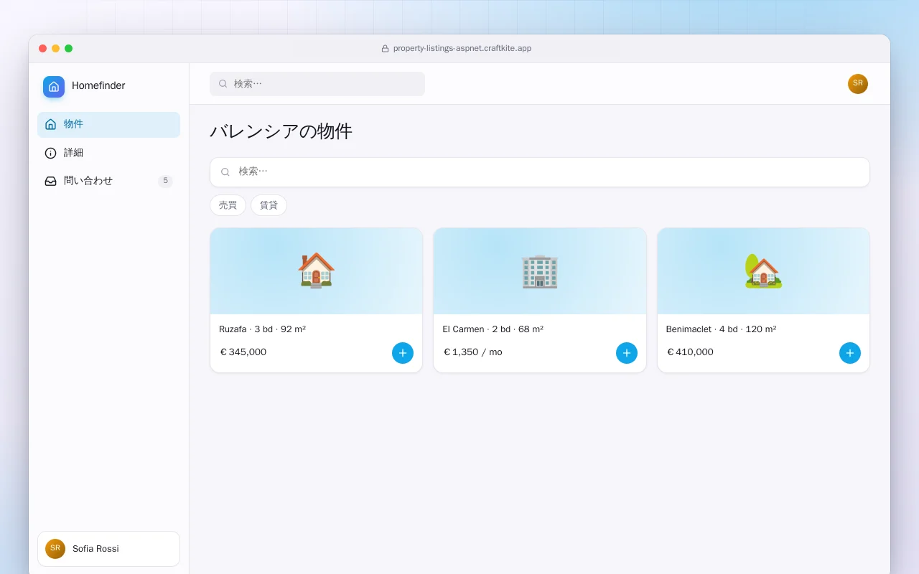Click the magnifier icon in listings search
Screen dimensions: 919x574
pos(225,172)
